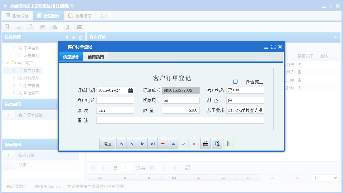Screen dimensions: 343x193
Task: Jump to first record with the navigation icon
Action: coord(121,143)
